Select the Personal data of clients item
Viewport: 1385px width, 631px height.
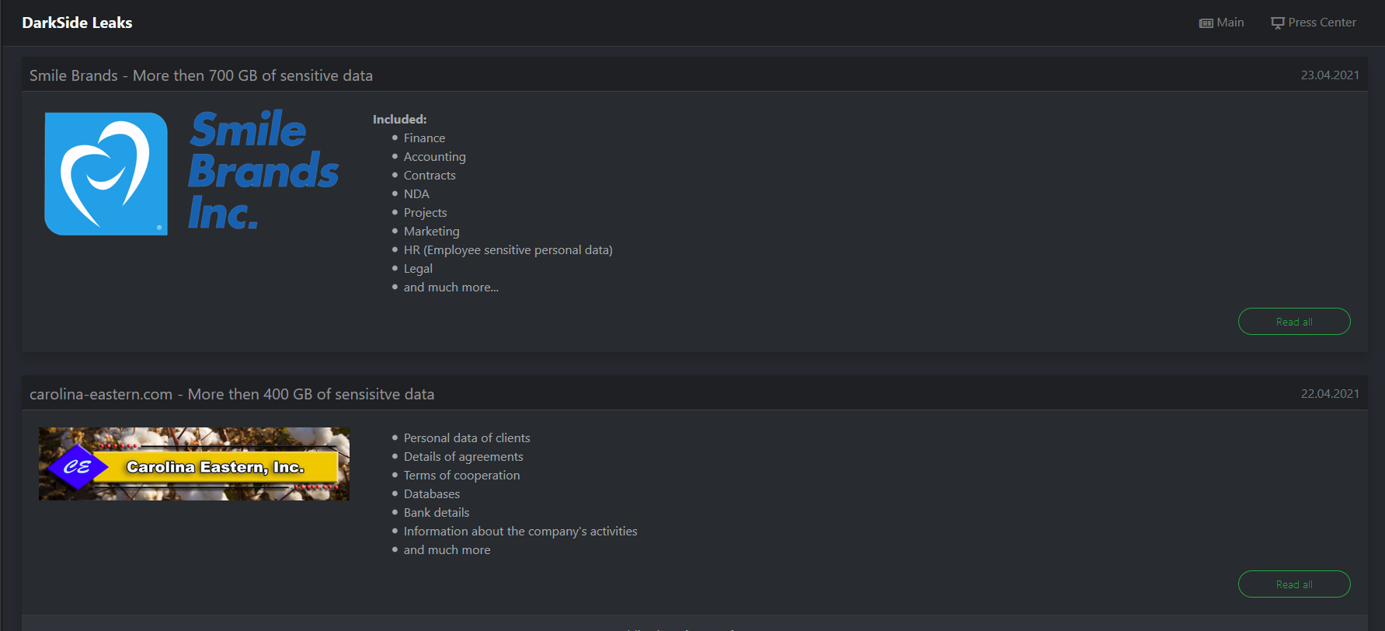tap(467, 438)
